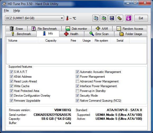Click the purple down-arrow minimize-to-tray icon

128,18
